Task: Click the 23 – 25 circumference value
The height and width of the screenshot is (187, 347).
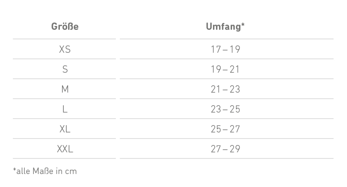Action: click(226, 109)
